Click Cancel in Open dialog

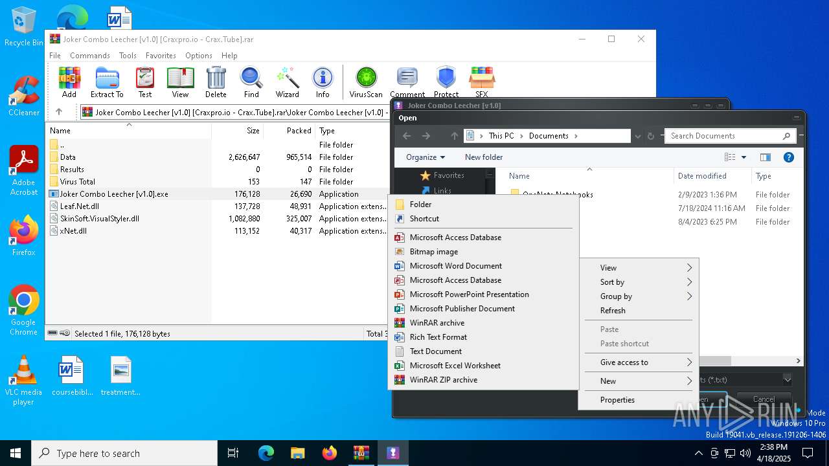click(x=764, y=399)
